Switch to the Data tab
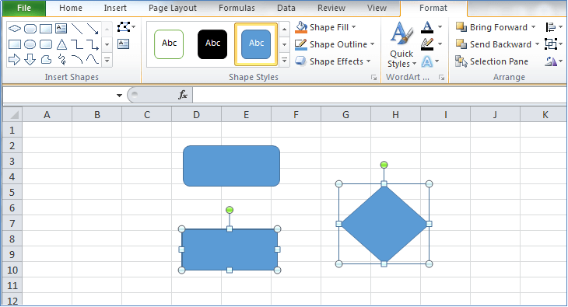The width and height of the screenshot is (568, 307). [x=286, y=8]
